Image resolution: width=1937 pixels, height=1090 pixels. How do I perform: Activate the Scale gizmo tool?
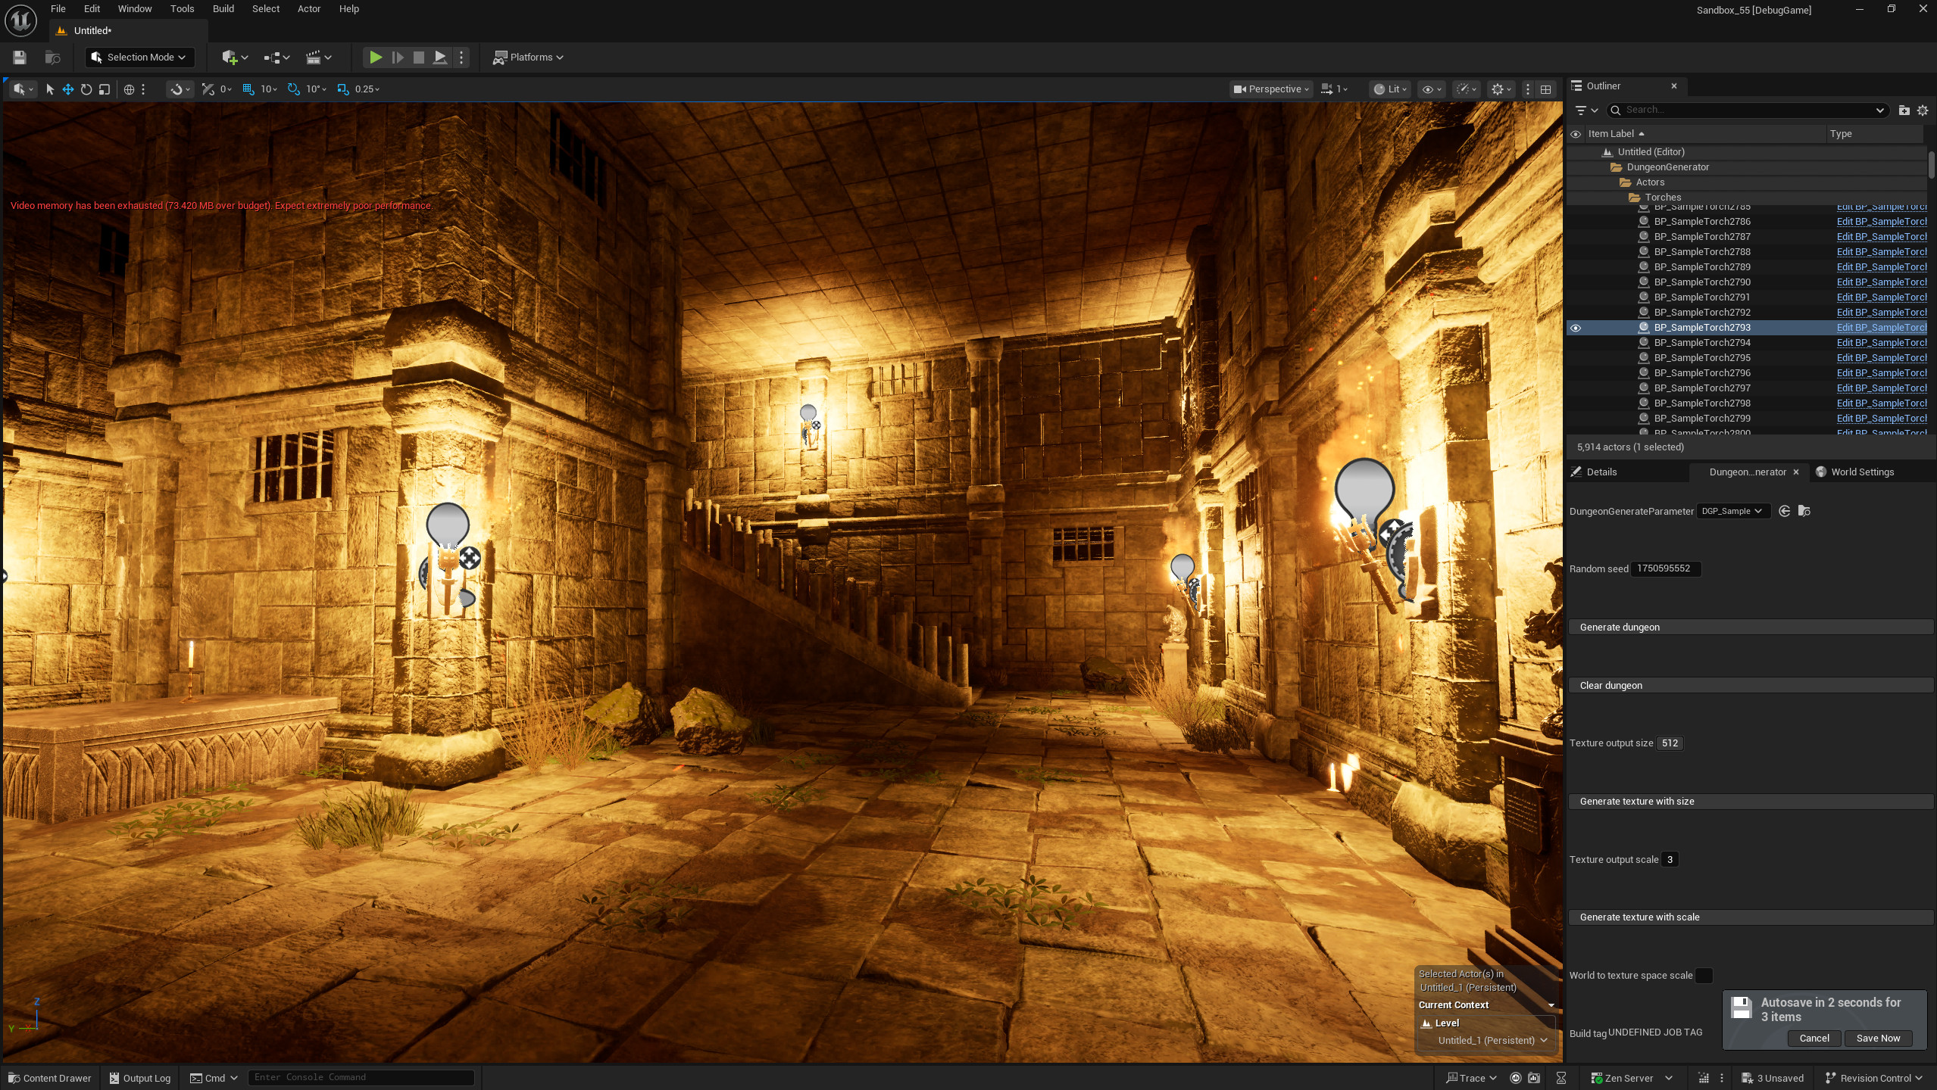click(x=105, y=89)
